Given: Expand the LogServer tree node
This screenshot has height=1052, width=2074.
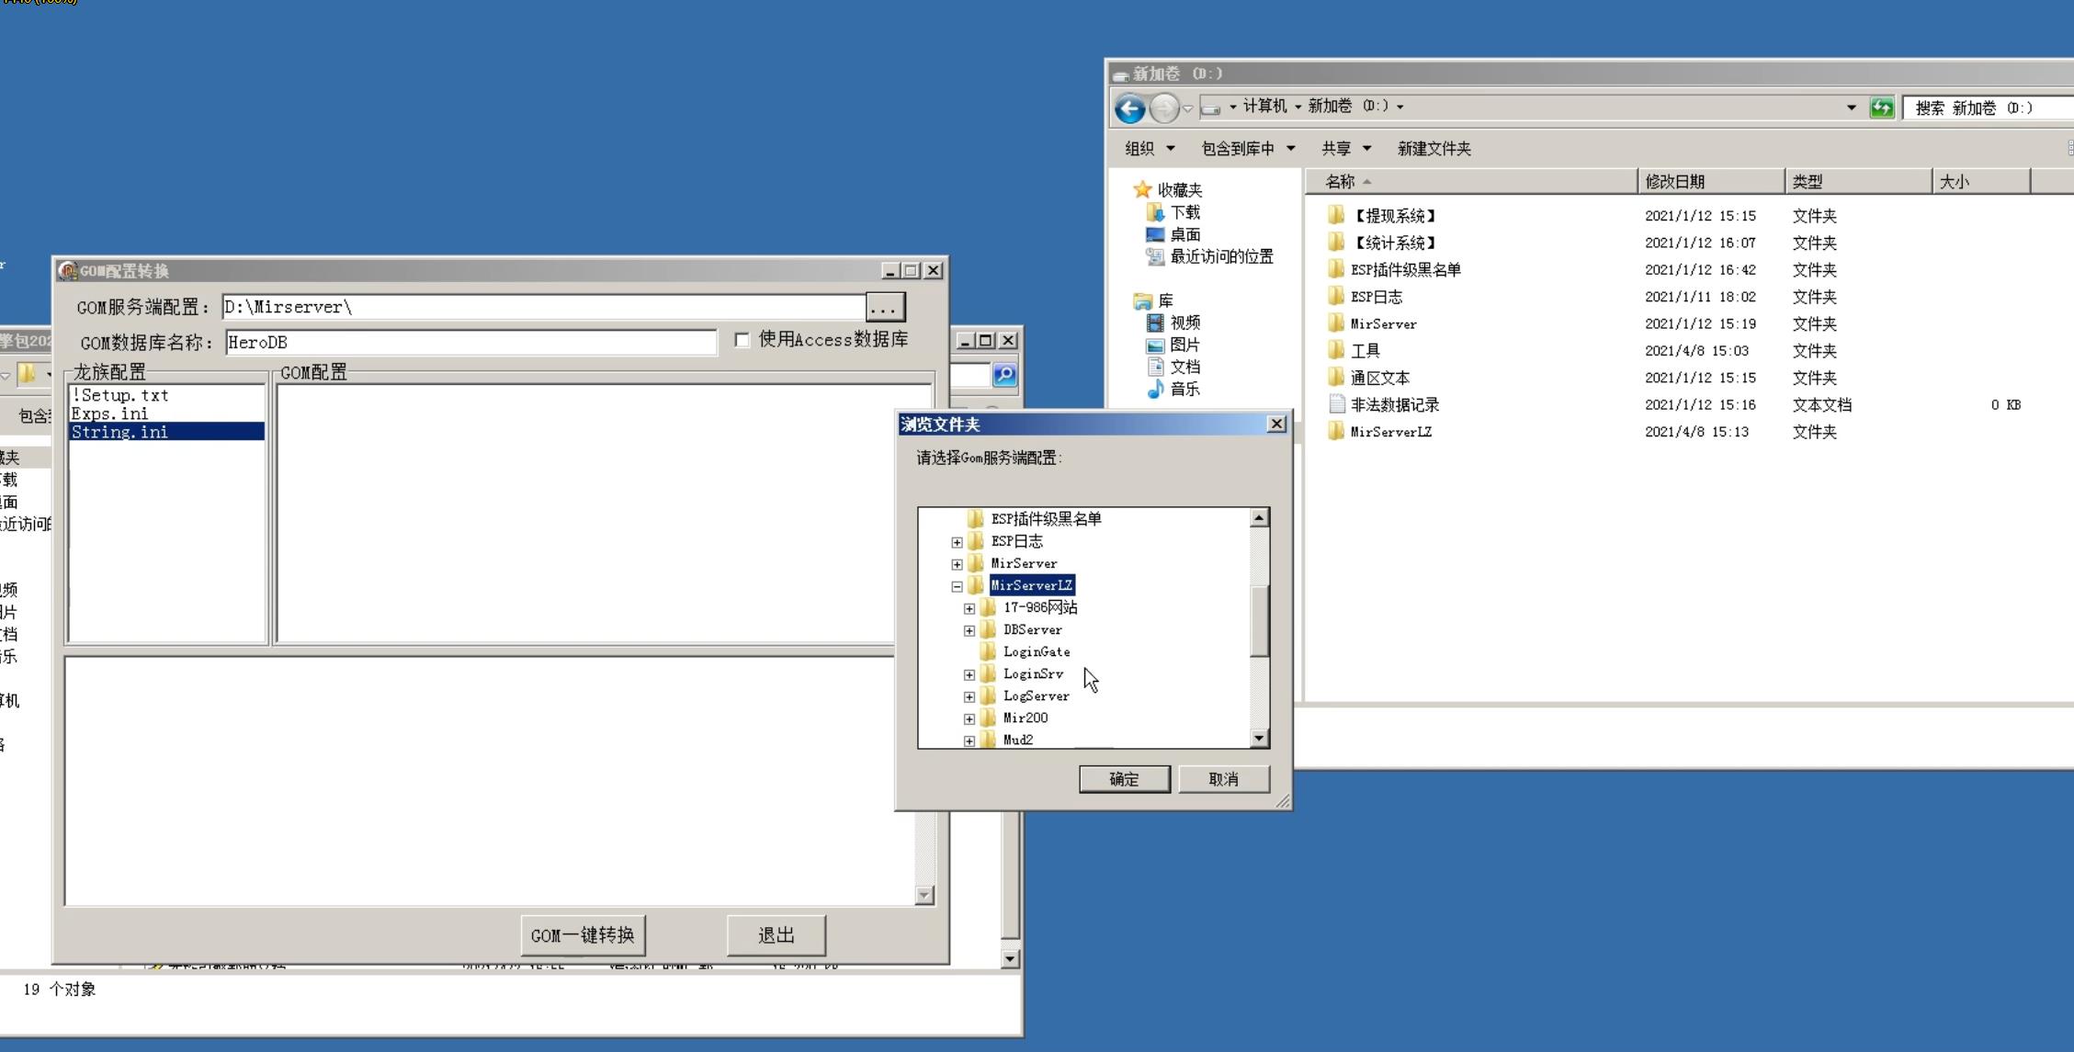Looking at the screenshot, I should 969,696.
